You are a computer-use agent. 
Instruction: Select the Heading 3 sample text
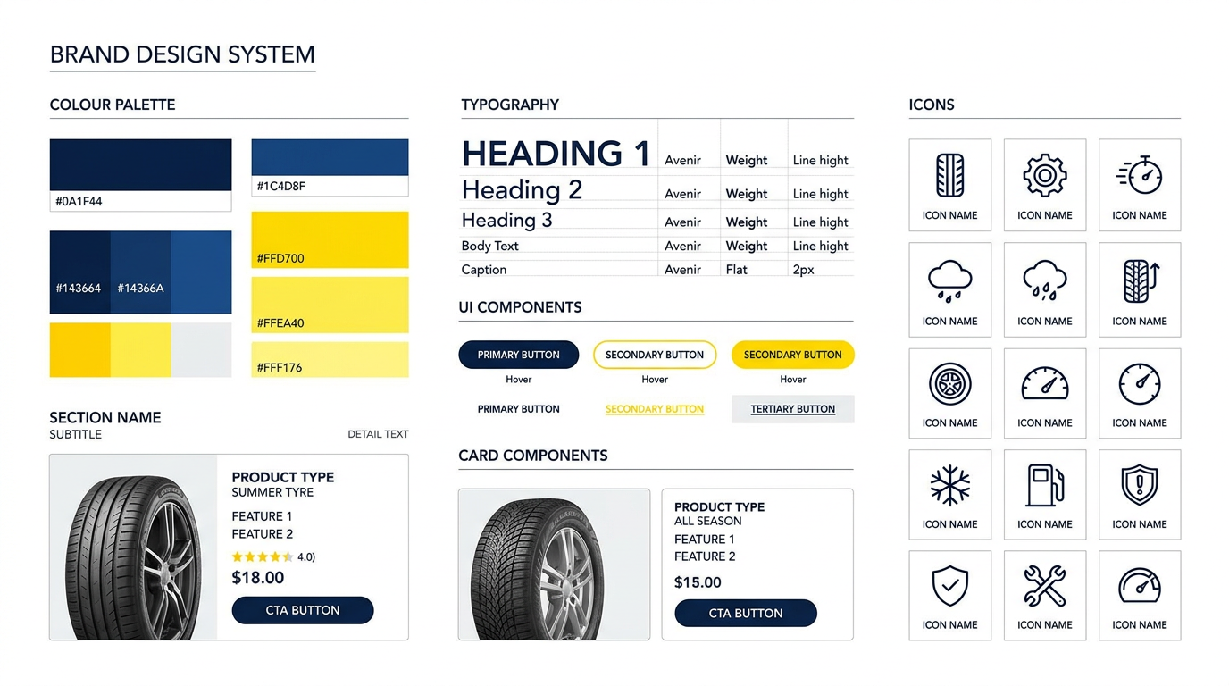[x=506, y=220]
